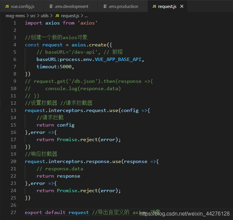233x220 pixels.
Task: Open utils folder in the breadcrumb
Action: (45, 16)
